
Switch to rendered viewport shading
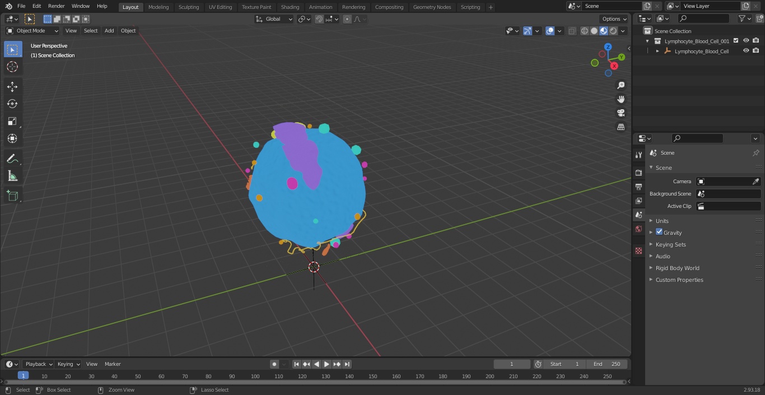pyautogui.click(x=613, y=31)
